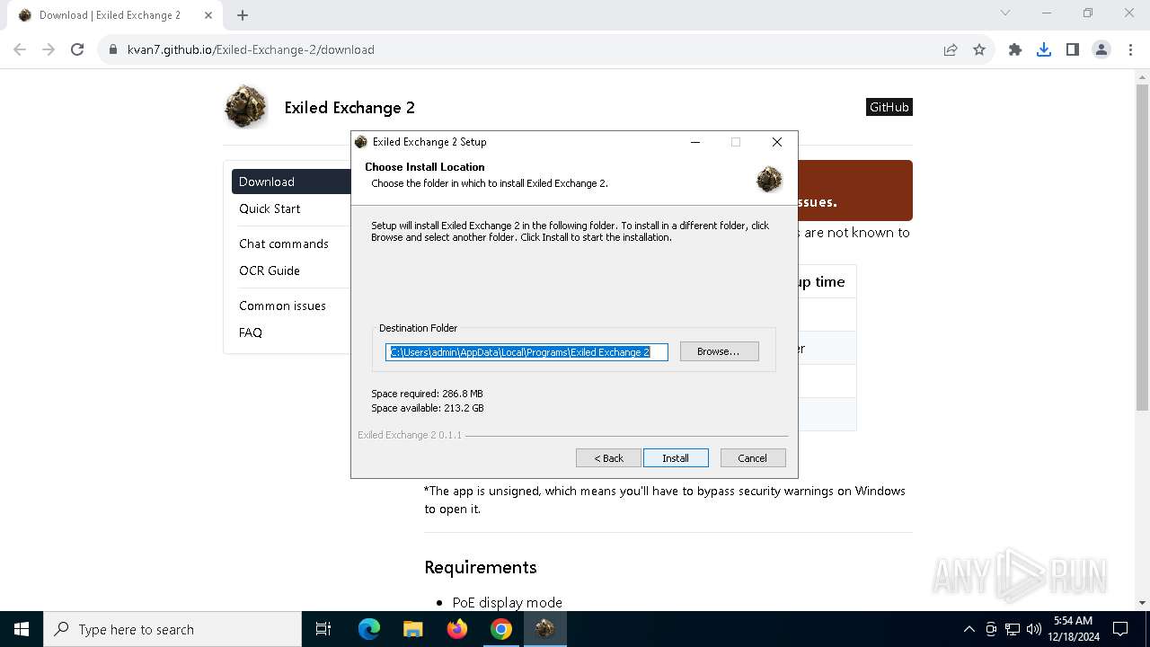Open network status tray icon
Image resolution: width=1150 pixels, height=647 pixels.
(x=1013, y=629)
